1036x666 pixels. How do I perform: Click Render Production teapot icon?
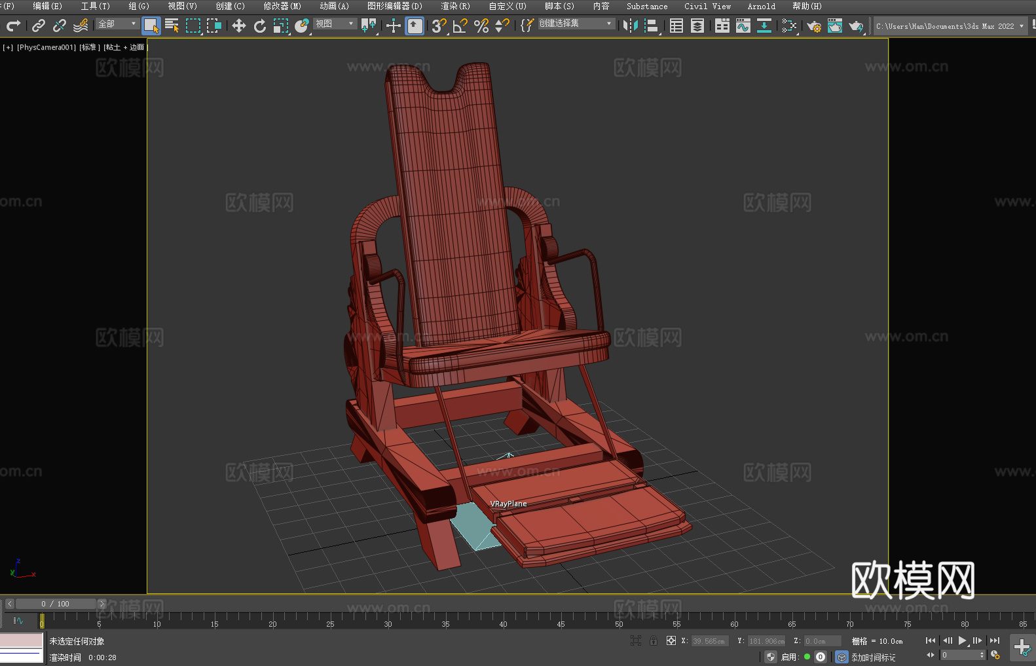coord(856,26)
